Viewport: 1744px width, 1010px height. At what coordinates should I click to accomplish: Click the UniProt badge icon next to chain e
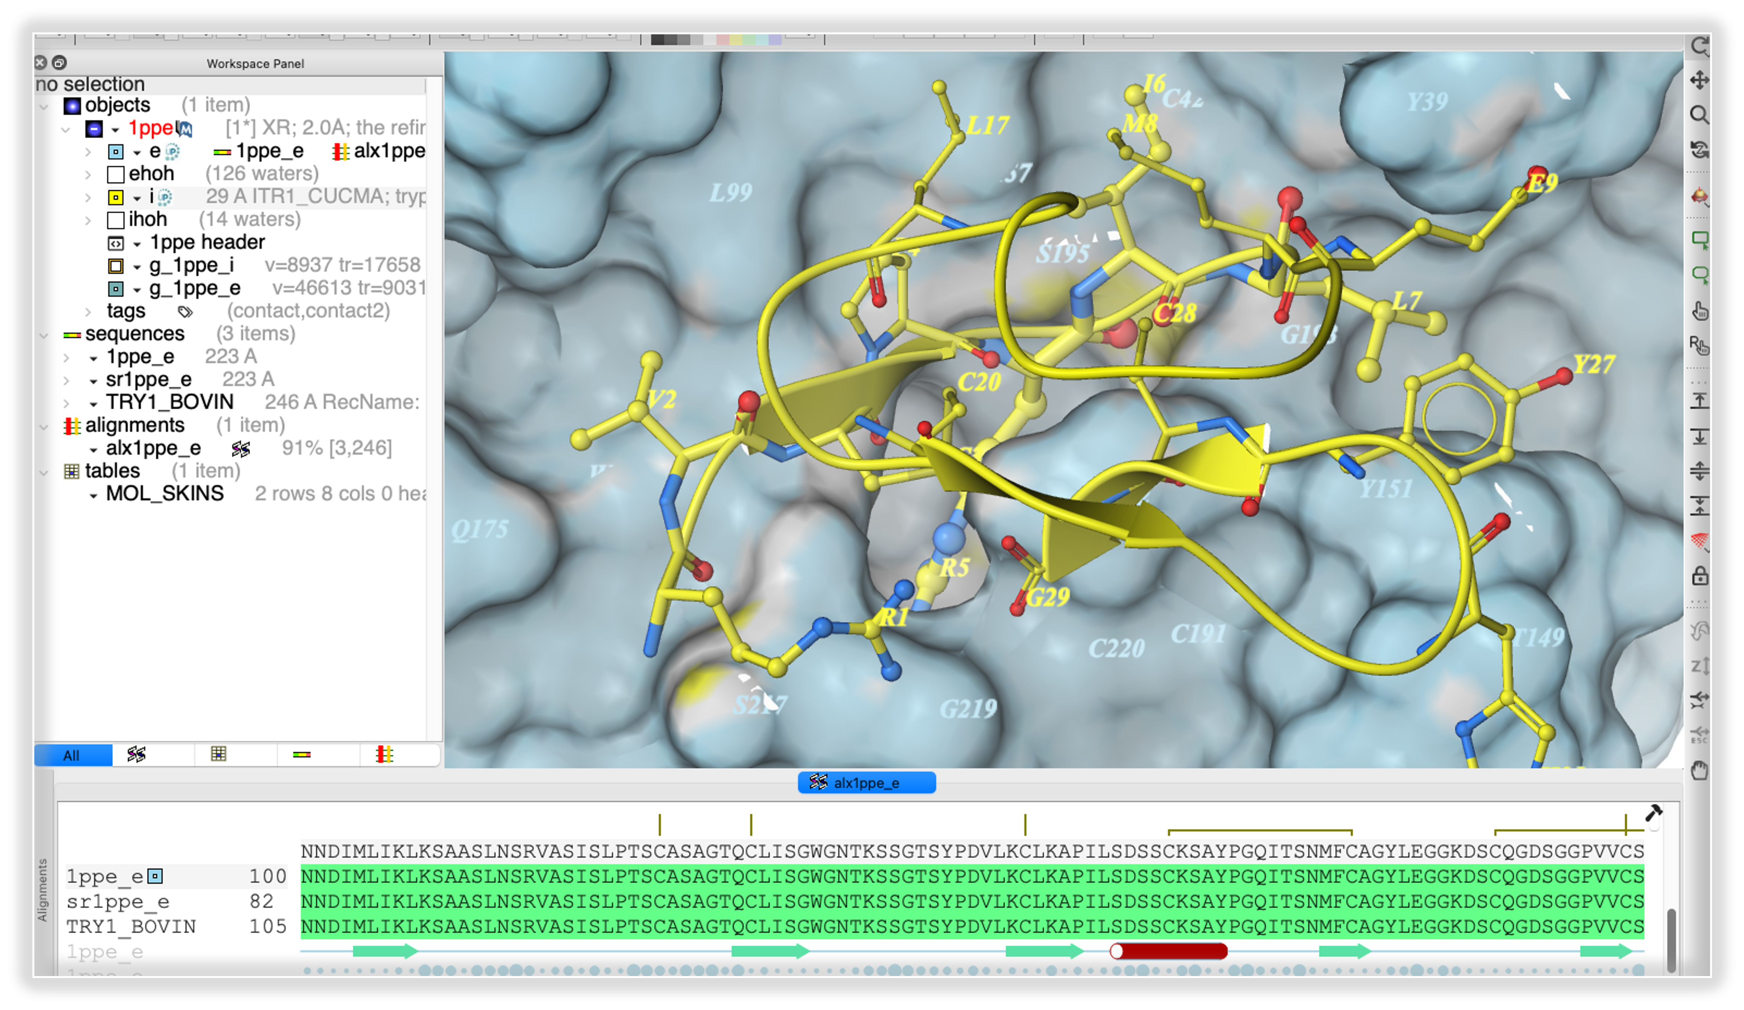[172, 151]
